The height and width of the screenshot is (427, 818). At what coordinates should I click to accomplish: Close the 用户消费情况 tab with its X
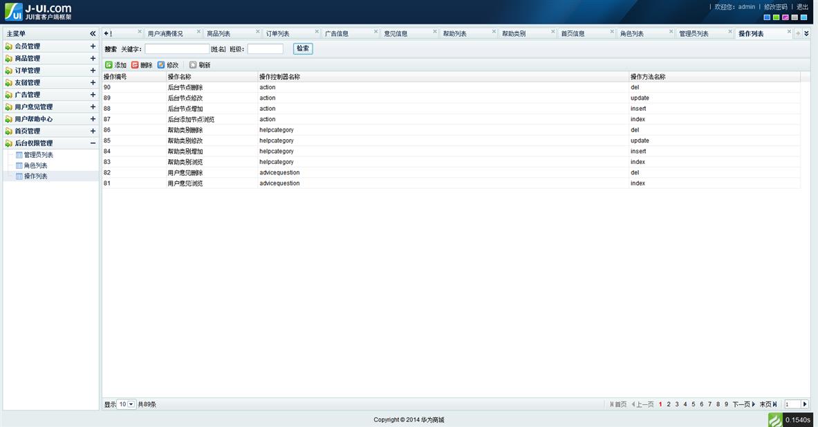tap(198, 31)
